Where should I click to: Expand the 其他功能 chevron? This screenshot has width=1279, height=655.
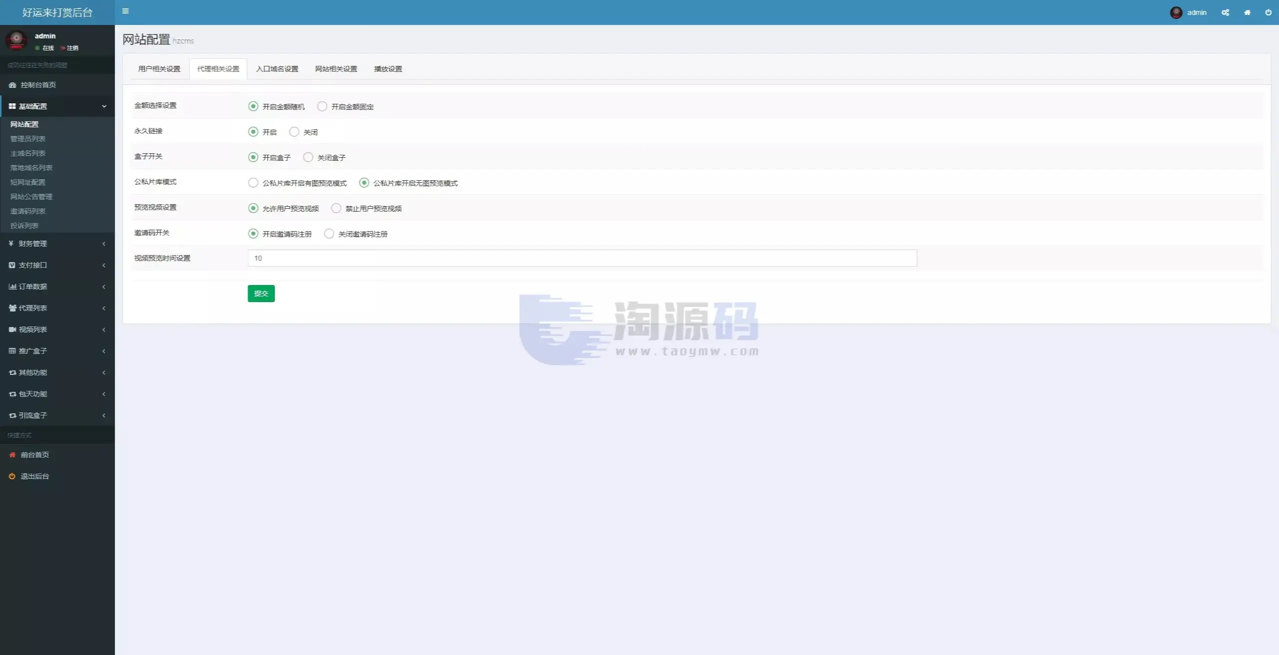(x=104, y=372)
